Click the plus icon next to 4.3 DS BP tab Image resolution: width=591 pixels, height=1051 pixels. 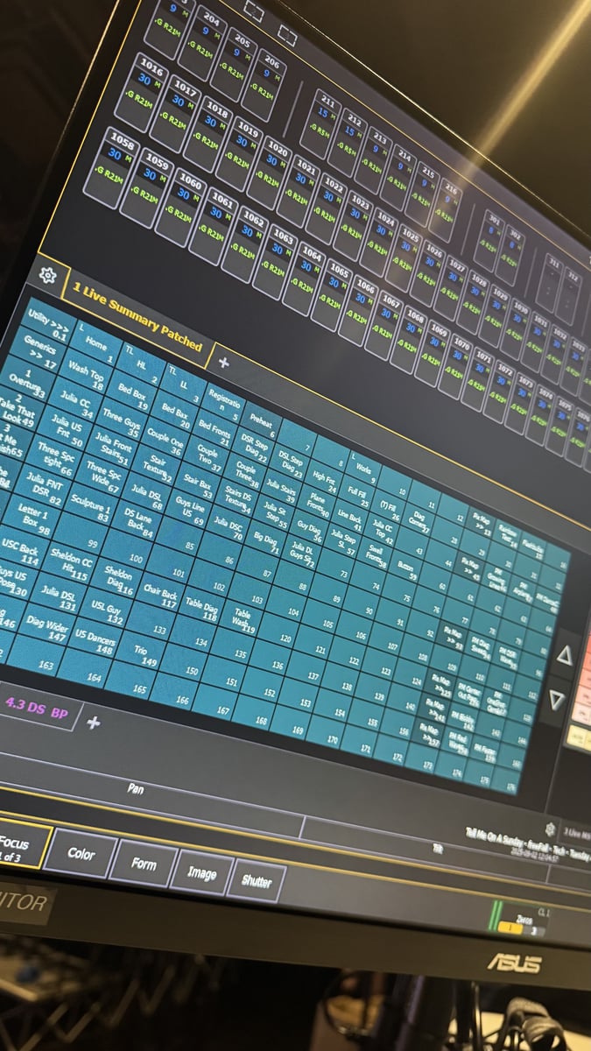(x=94, y=723)
